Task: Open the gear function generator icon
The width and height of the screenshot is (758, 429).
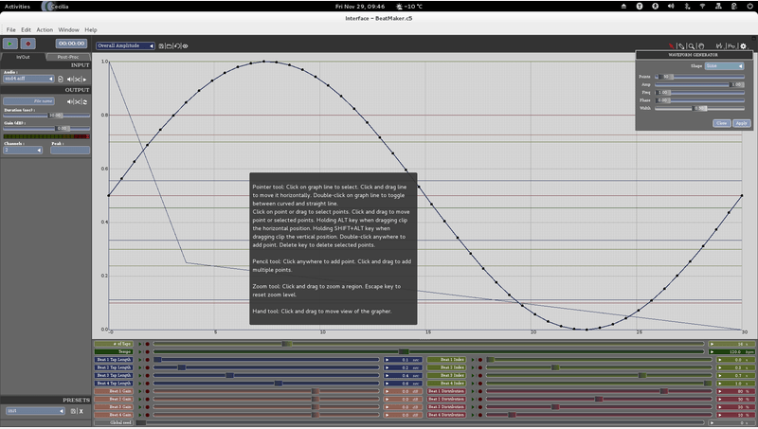Action: 742,45
